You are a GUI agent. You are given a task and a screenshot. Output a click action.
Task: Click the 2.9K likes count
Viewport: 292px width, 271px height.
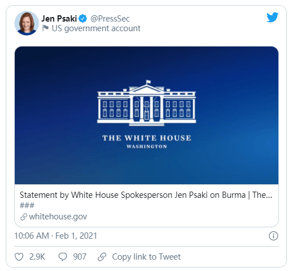37,257
